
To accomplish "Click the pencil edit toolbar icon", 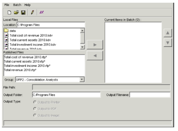I will click(32, 12).
